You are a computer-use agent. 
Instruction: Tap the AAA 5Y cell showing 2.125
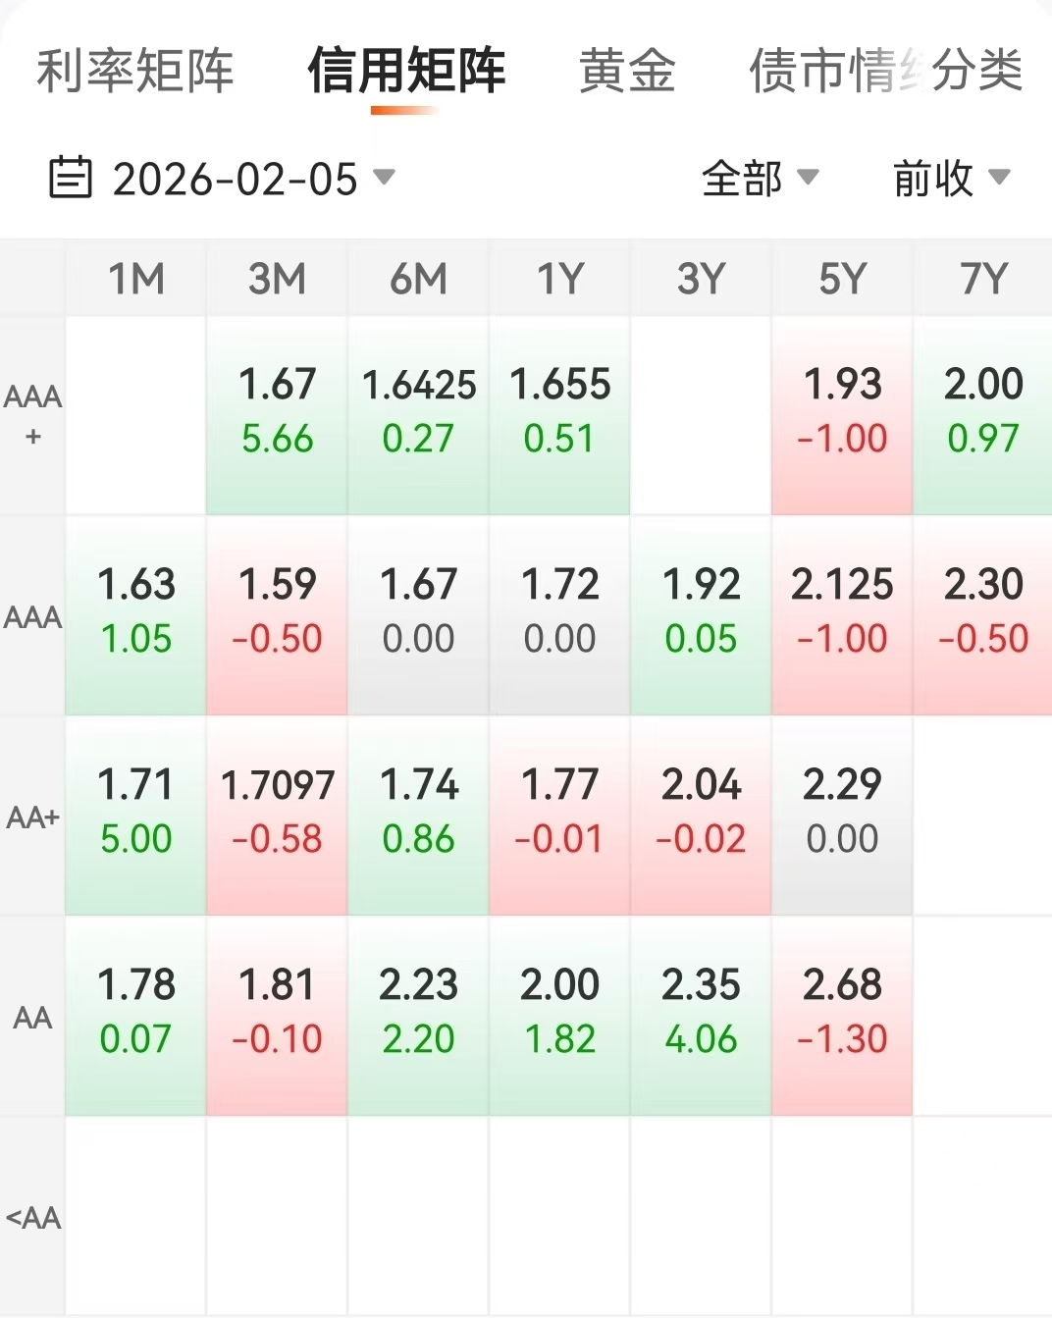[x=842, y=612]
